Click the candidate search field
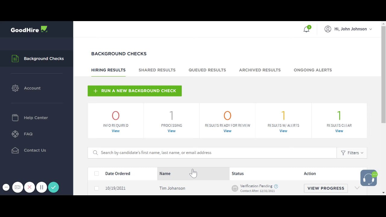 point(212,153)
